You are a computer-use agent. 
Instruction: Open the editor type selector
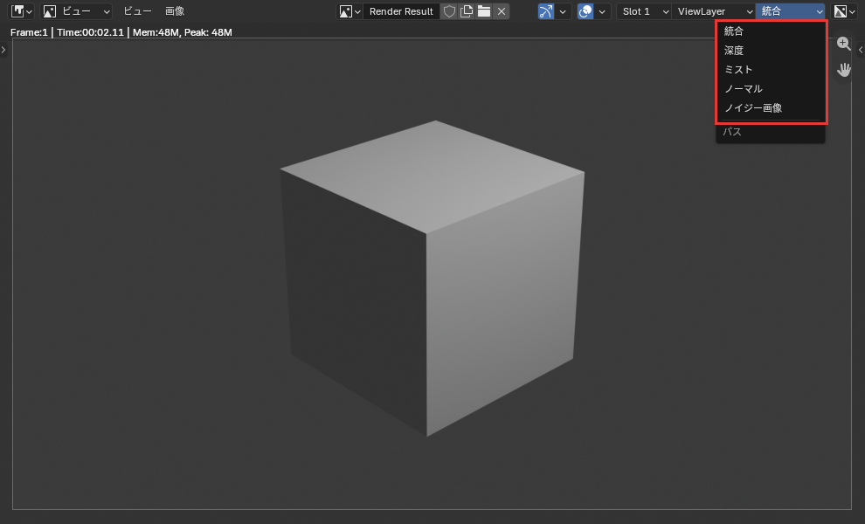coord(22,11)
